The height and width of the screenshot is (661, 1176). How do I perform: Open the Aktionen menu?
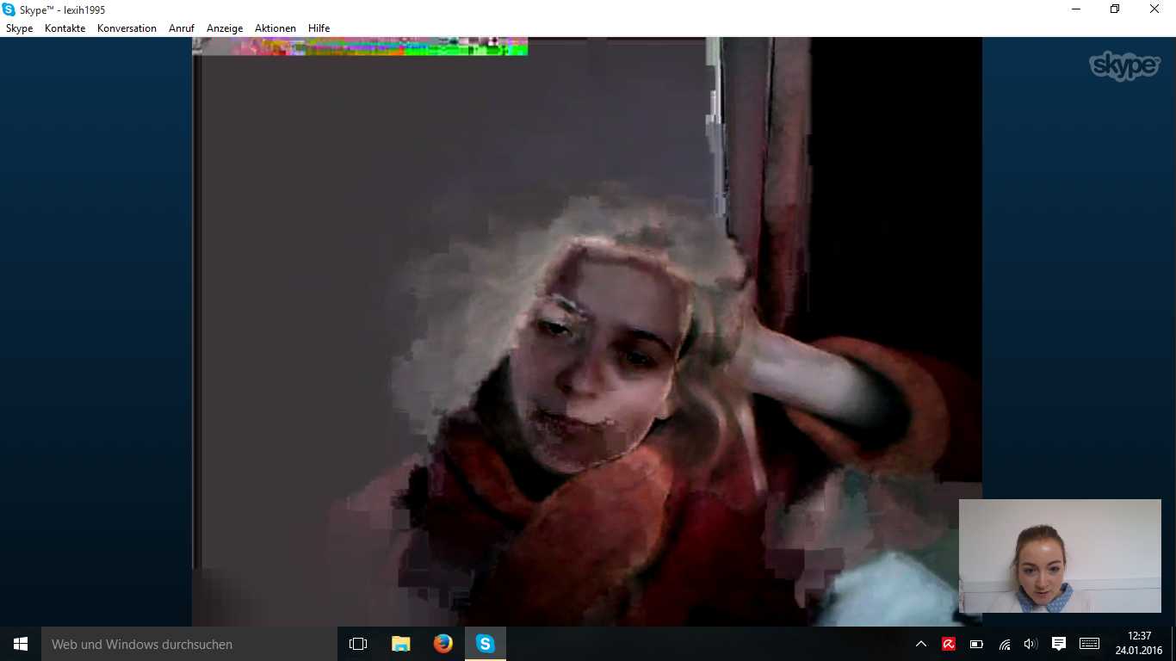coord(275,28)
